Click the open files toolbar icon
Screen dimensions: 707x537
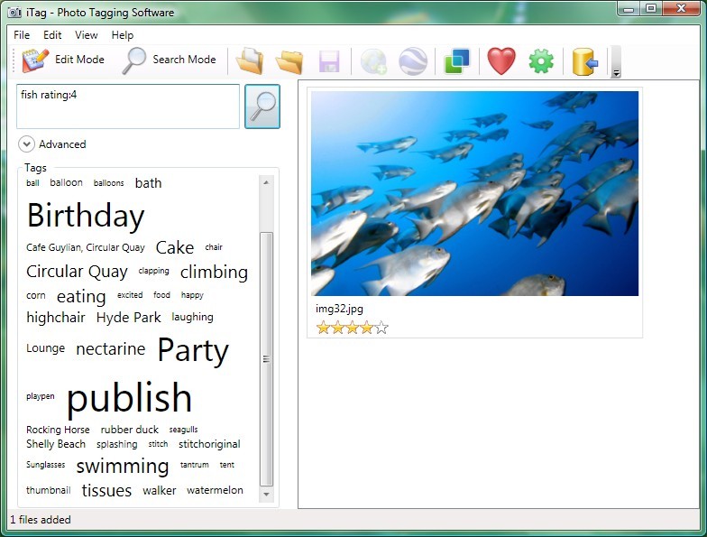pyautogui.click(x=249, y=60)
